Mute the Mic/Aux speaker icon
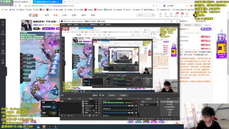This screenshot has height=129, width=229. point(133,106)
